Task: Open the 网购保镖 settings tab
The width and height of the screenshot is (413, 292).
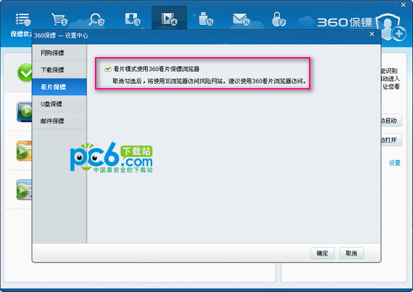Action: 59,53
